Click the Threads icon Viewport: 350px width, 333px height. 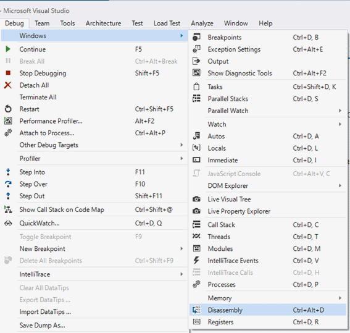click(196, 236)
